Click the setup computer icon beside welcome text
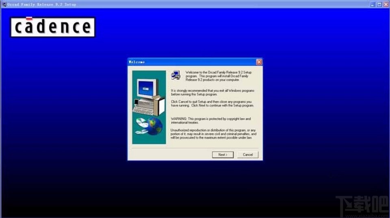The height and width of the screenshot is (218, 390). [175, 75]
